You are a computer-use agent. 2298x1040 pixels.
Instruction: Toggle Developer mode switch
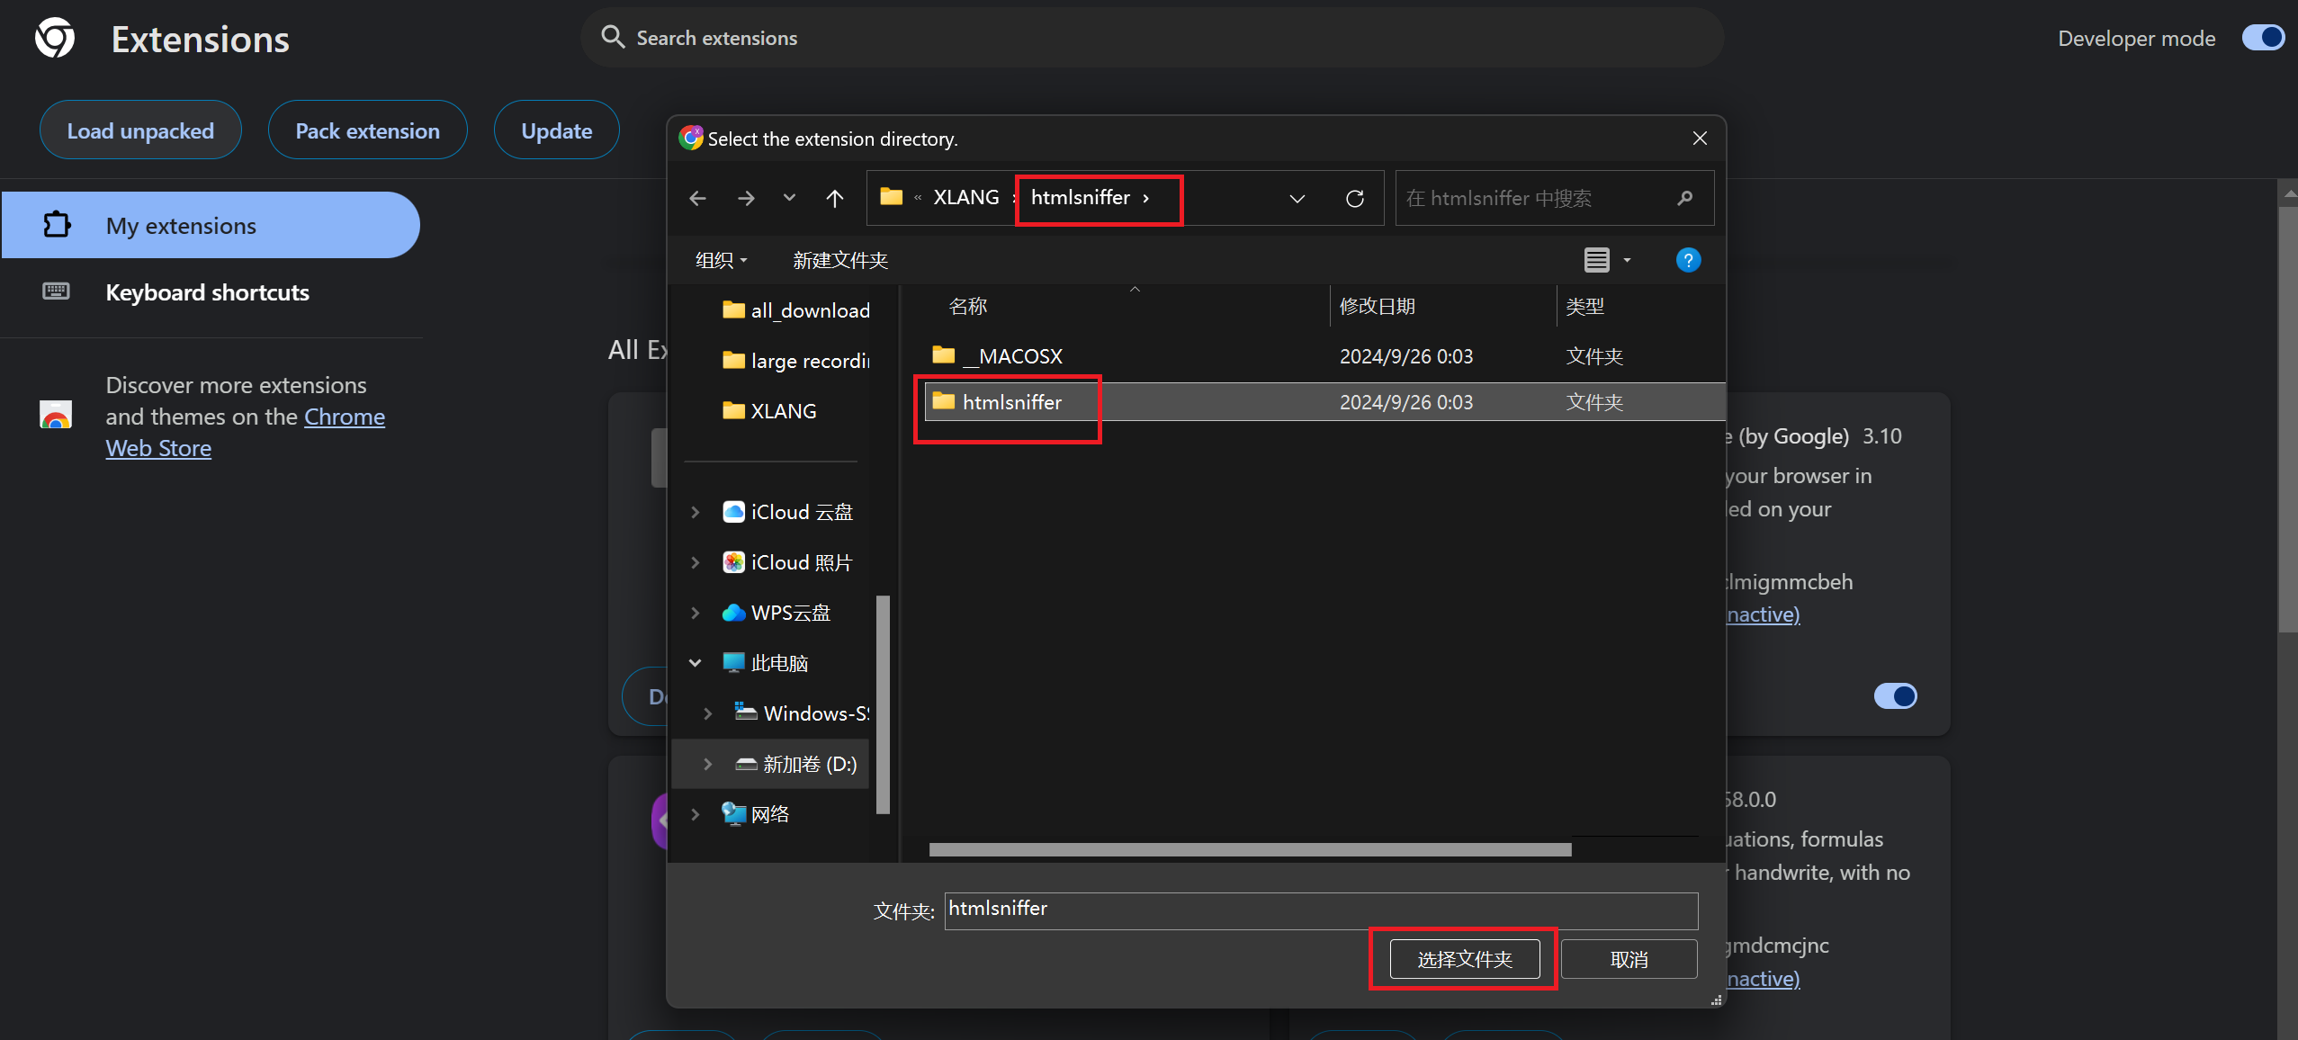pos(2262,38)
